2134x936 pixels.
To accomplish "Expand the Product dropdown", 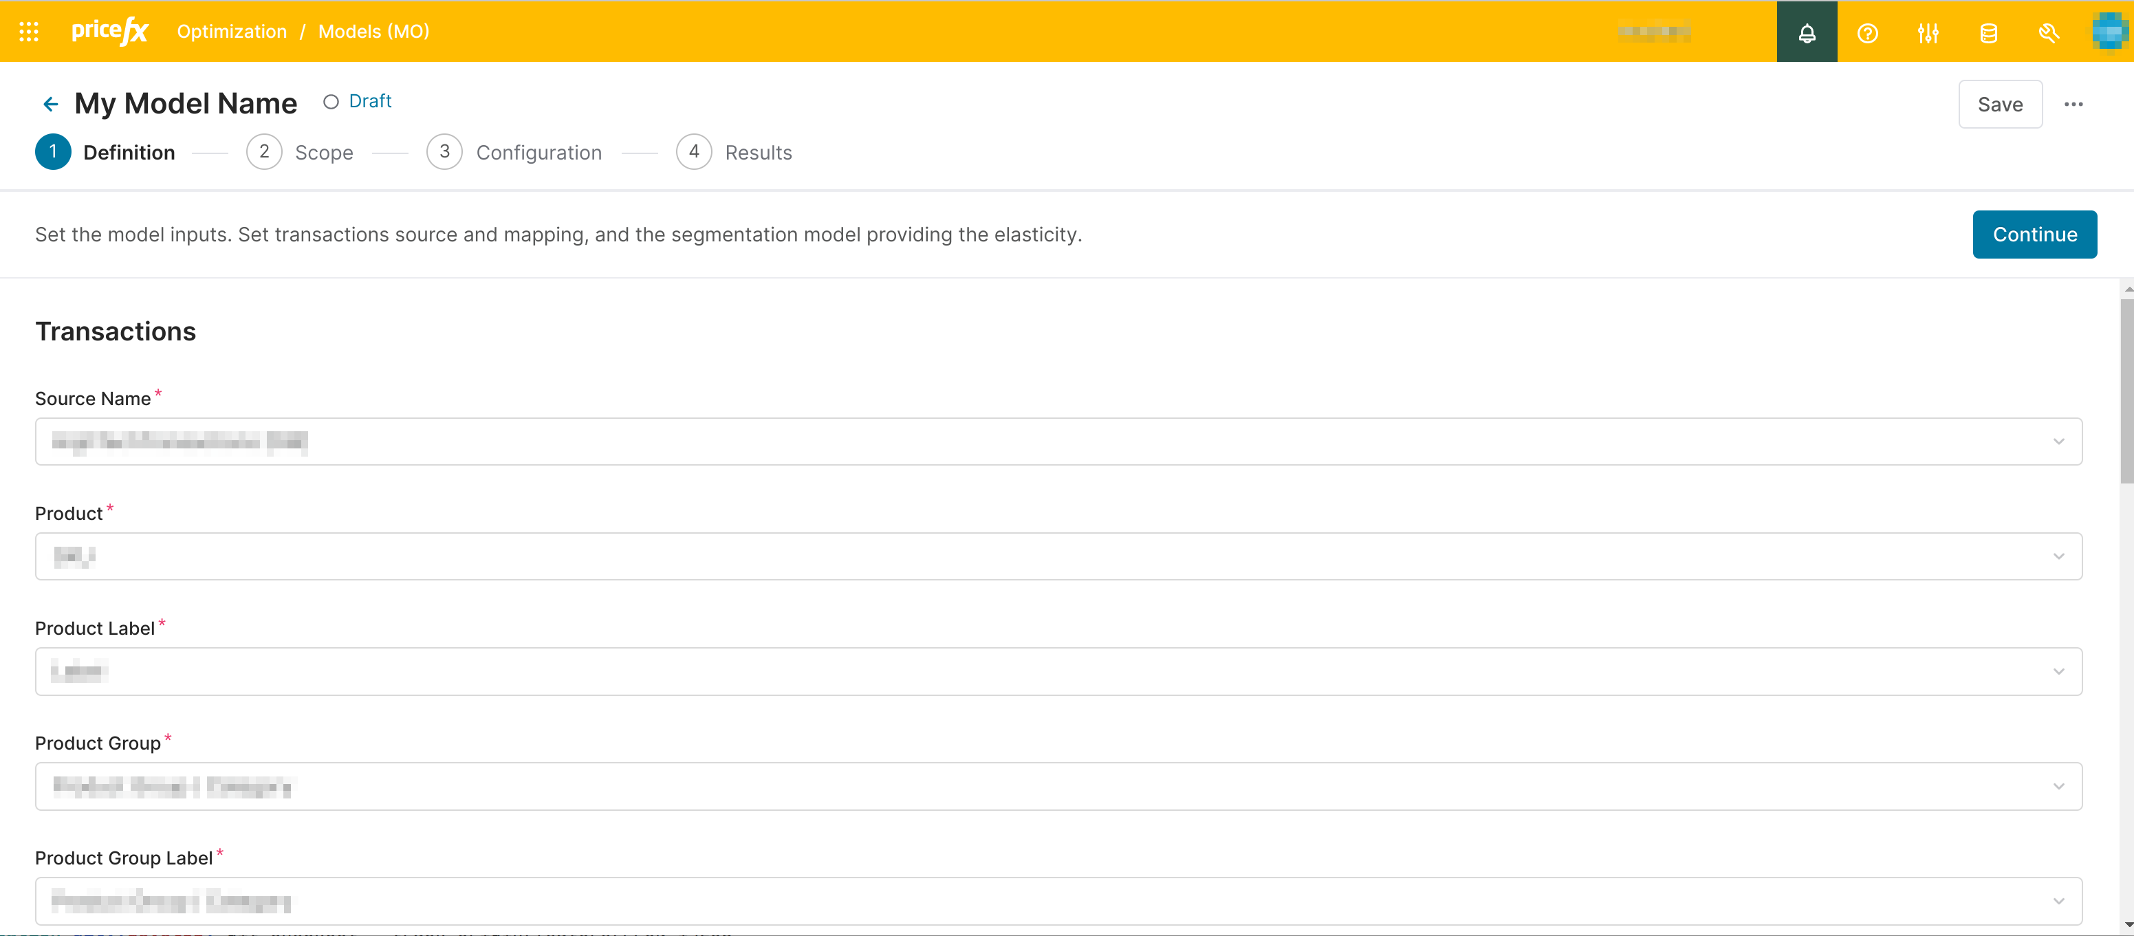I will point(2058,556).
